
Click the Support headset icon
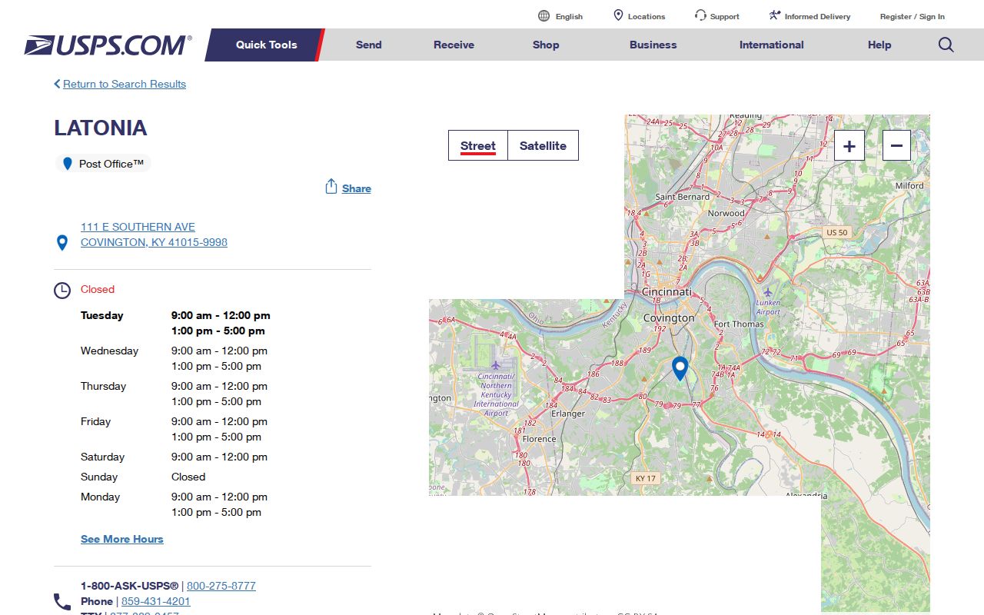[x=700, y=15]
